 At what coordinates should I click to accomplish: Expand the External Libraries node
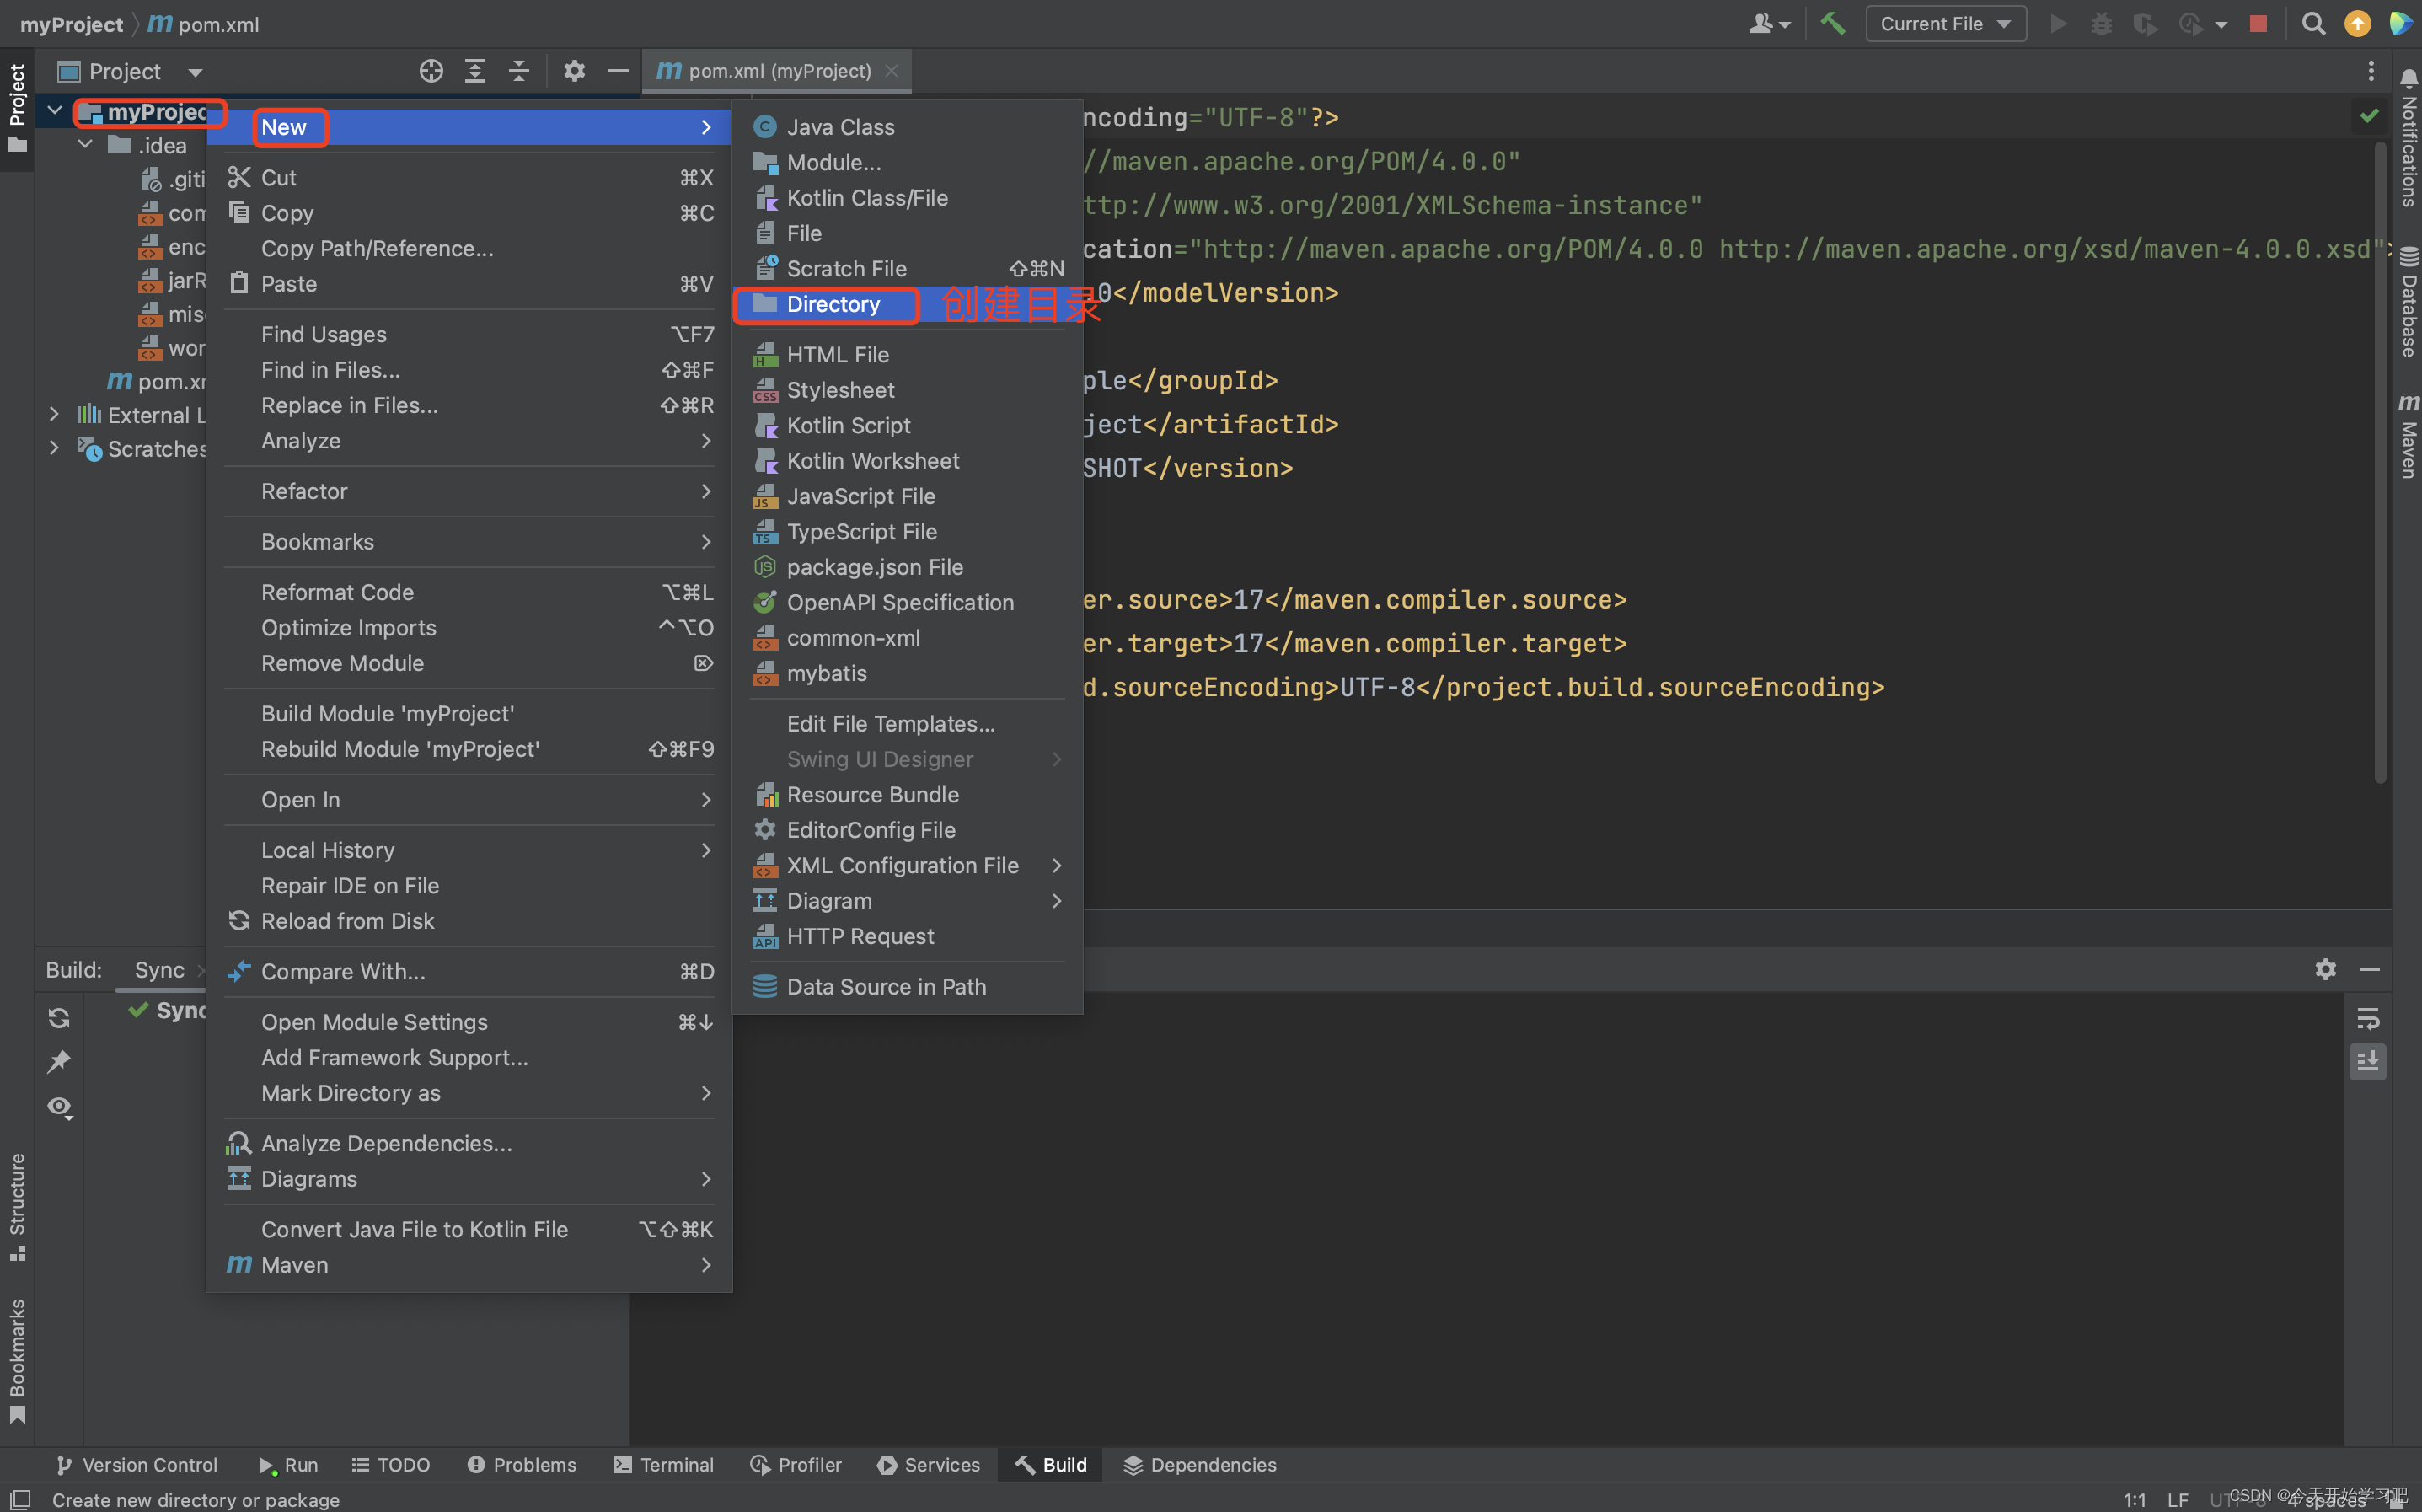(x=54, y=414)
